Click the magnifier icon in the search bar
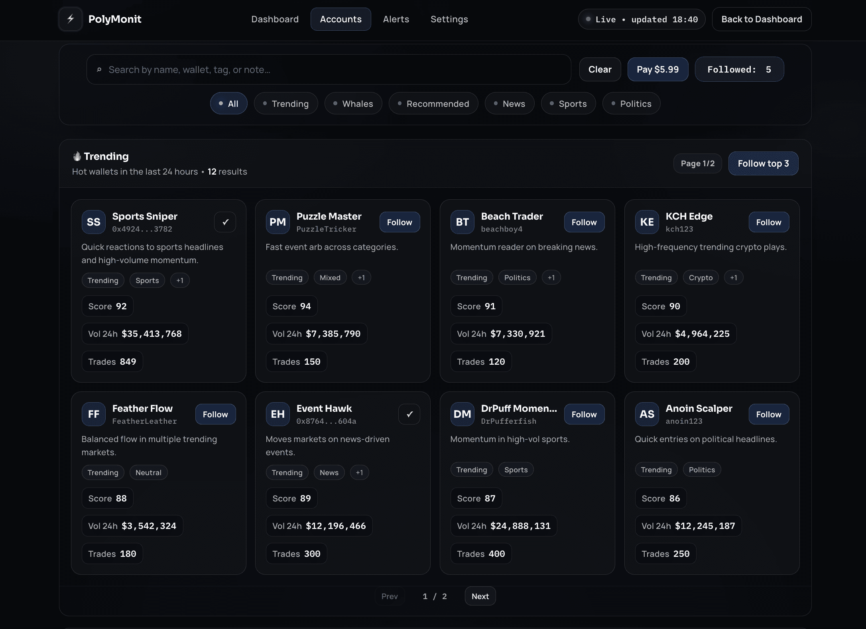Screen dimensions: 866x629 (x=100, y=70)
